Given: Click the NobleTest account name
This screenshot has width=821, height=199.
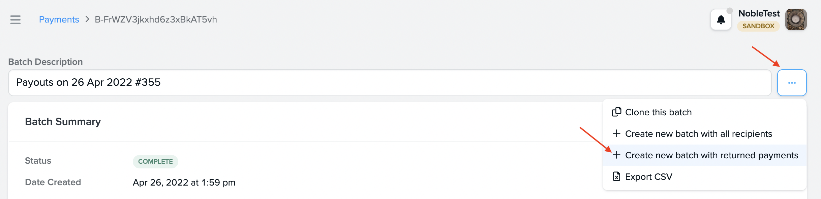Looking at the screenshot, I should click(759, 13).
